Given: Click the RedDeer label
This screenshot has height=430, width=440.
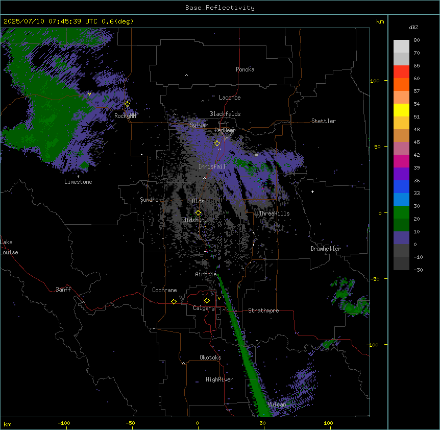Looking at the screenshot, I should (225, 130).
